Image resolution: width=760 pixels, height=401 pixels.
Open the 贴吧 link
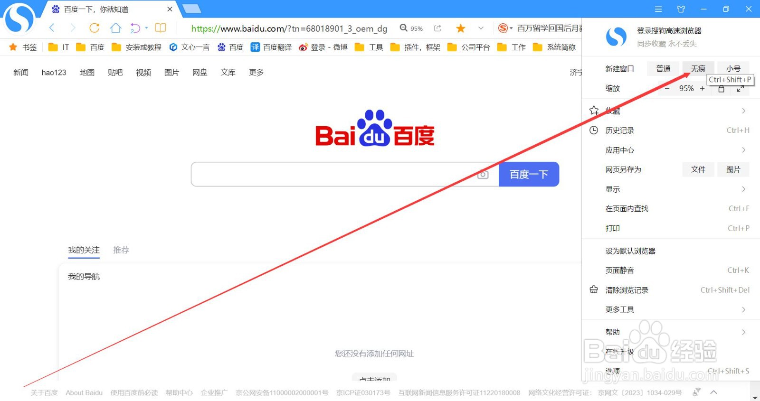(115, 72)
